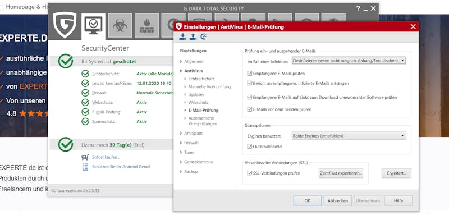Collapse the AntiVirus settings node
Viewport: 449px width, 215px height.
181,71
